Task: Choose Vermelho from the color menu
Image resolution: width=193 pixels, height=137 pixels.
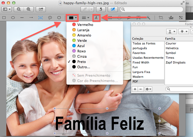Action: pos(85,25)
